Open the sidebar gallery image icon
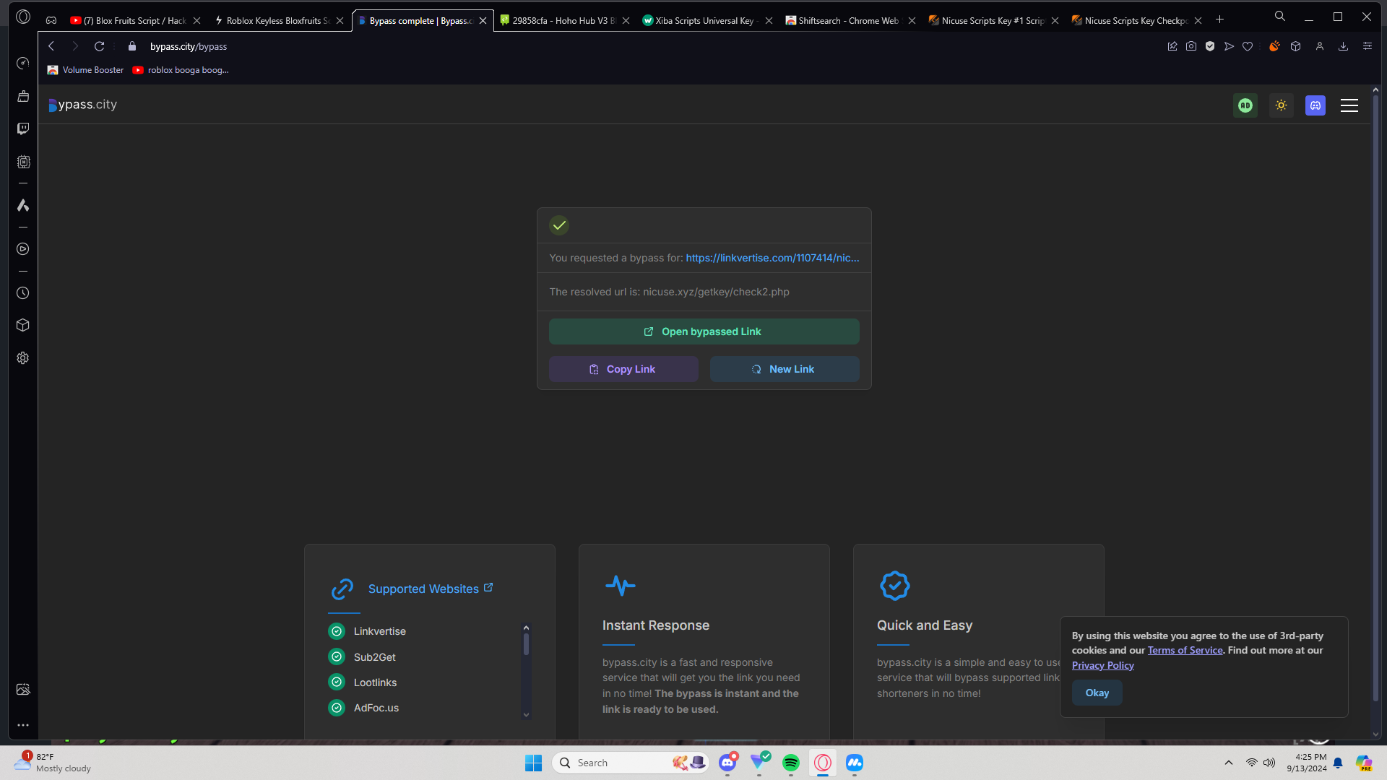 coord(23,690)
